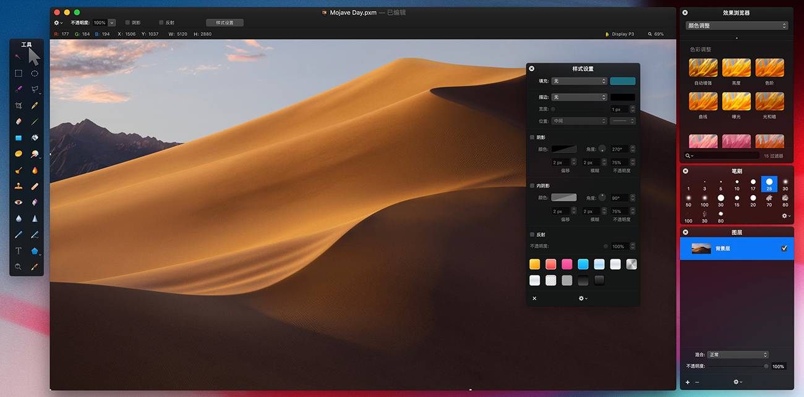The height and width of the screenshot is (397, 804).
Task: Open the 不透明度 100% dropdown in options bar
Action: [x=112, y=23]
